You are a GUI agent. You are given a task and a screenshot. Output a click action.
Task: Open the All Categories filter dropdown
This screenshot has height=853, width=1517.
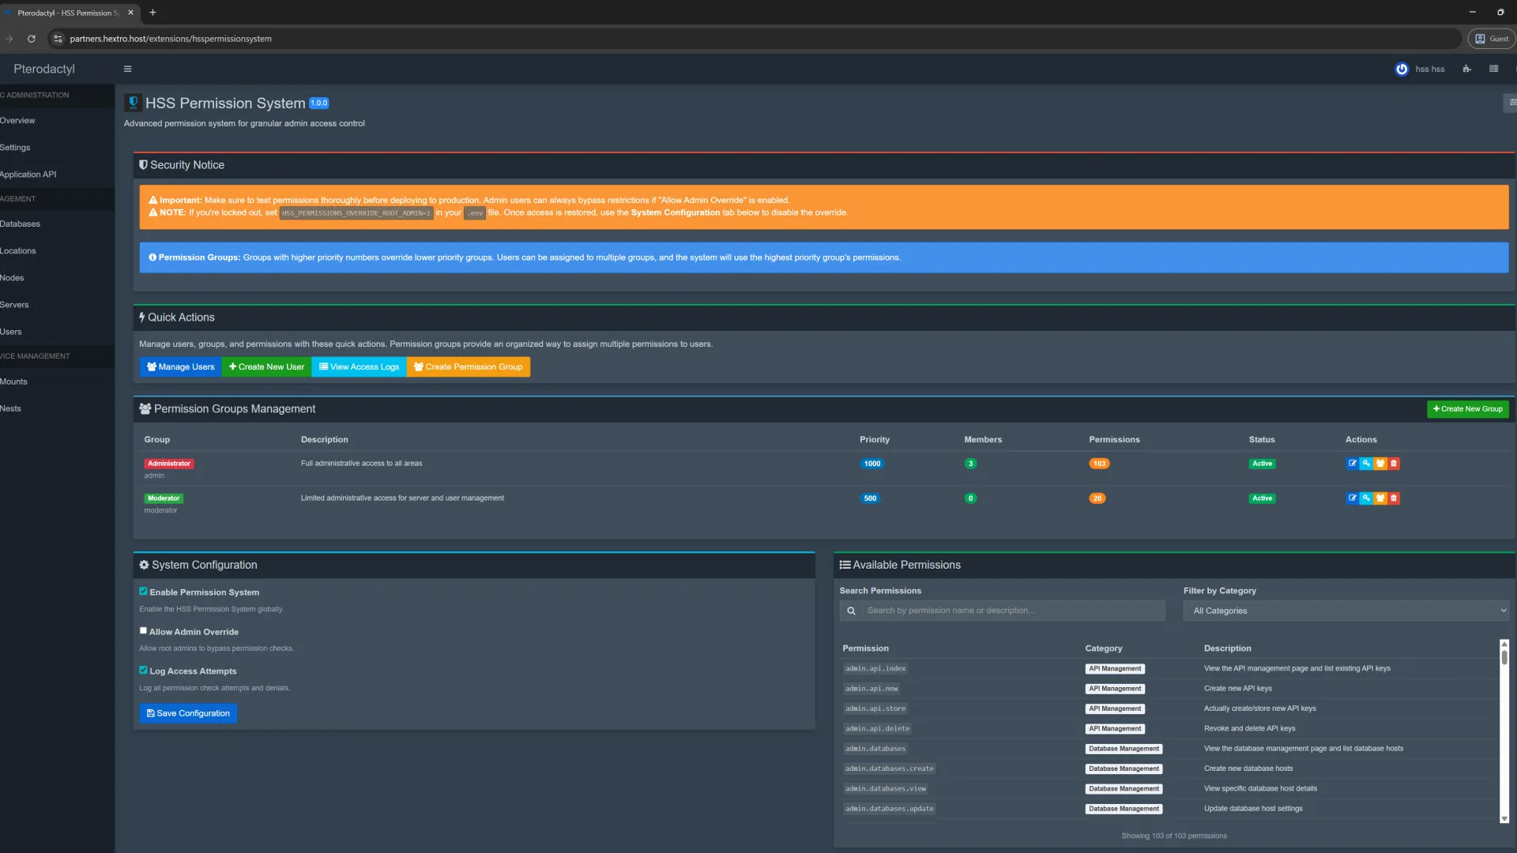click(1346, 611)
